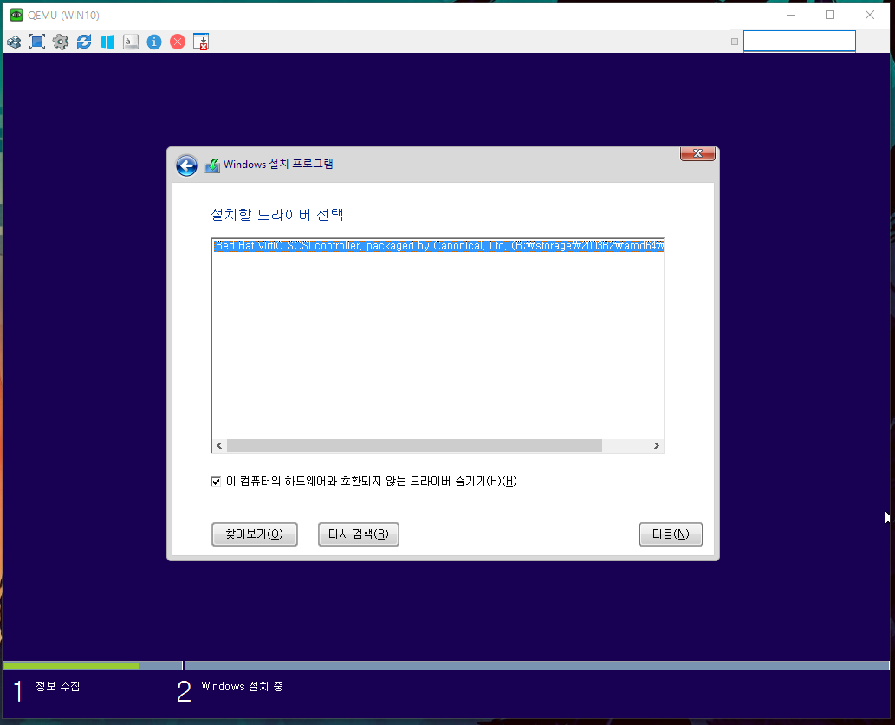The width and height of the screenshot is (895, 725).
Task: Close the Windows setup dialog
Action: click(x=697, y=153)
